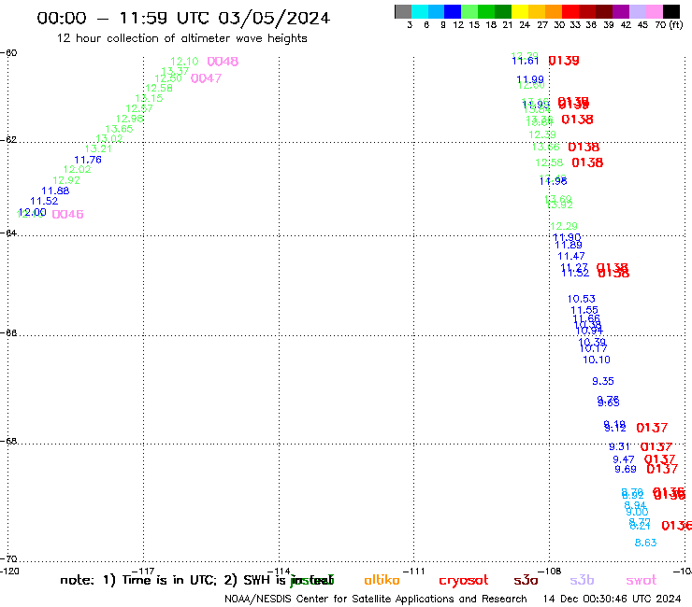Click the blue wave height value '9.47'
The width and height of the screenshot is (692, 607).
click(623, 459)
